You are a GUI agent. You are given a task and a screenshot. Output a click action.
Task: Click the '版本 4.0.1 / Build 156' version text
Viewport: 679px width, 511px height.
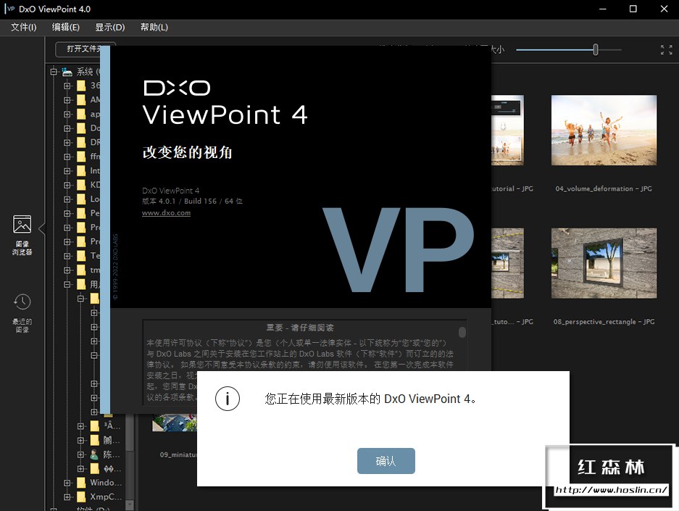179,202
